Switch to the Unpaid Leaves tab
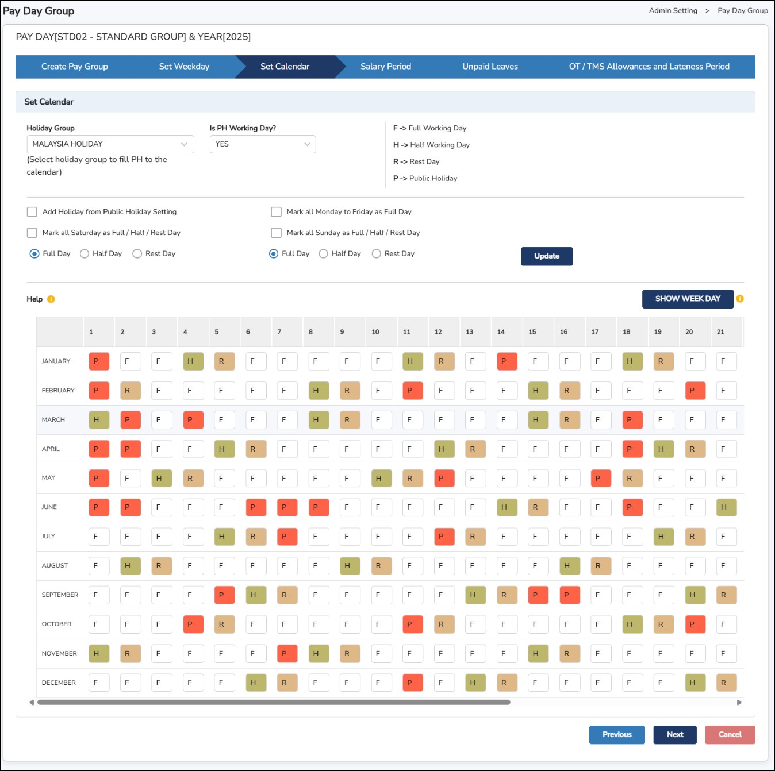775x771 pixels. tap(490, 67)
